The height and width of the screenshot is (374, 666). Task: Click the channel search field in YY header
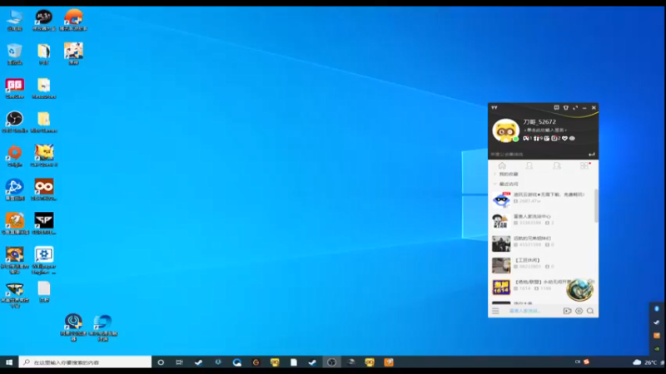click(x=537, y=155)
